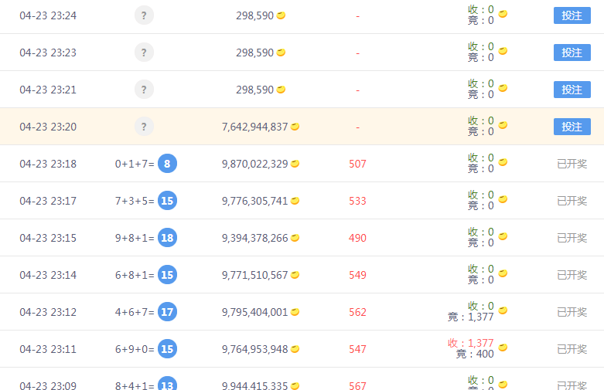Click the question mark icon for 23:23 round
Image resolution: width=604 pixels, height=390 pixels.
coord(144,53)
